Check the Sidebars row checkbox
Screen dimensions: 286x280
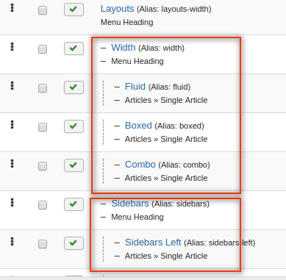[43, 205]
